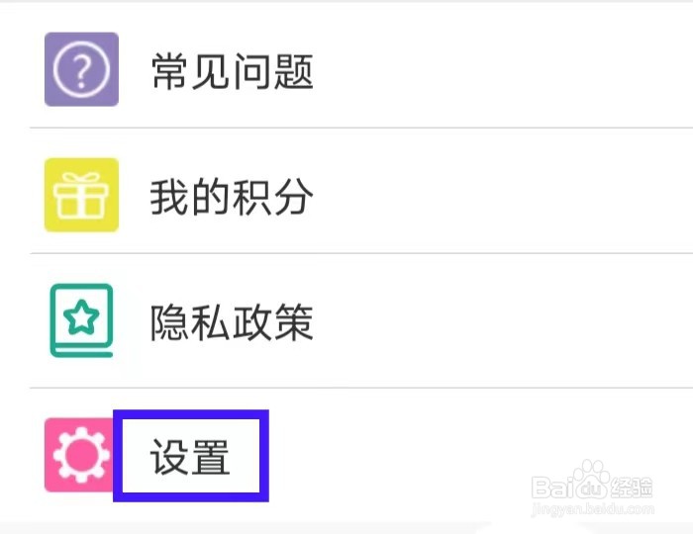Click the blue border around 设置
The image size is (693, 534).
coord(191,414)
